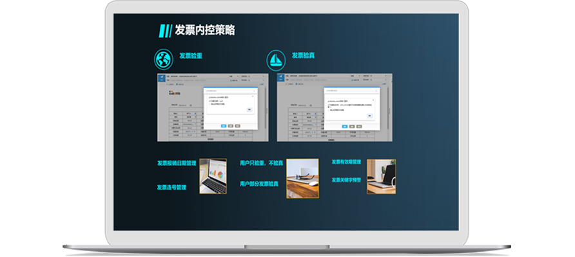Click blue app icon in right screenshot header
The image size is (575, 257).
click(x=280, y=78)
